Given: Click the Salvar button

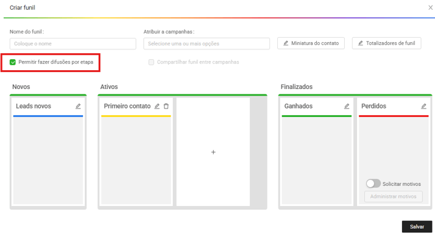Looking at the screenshot, I should [x=417, y=227].
